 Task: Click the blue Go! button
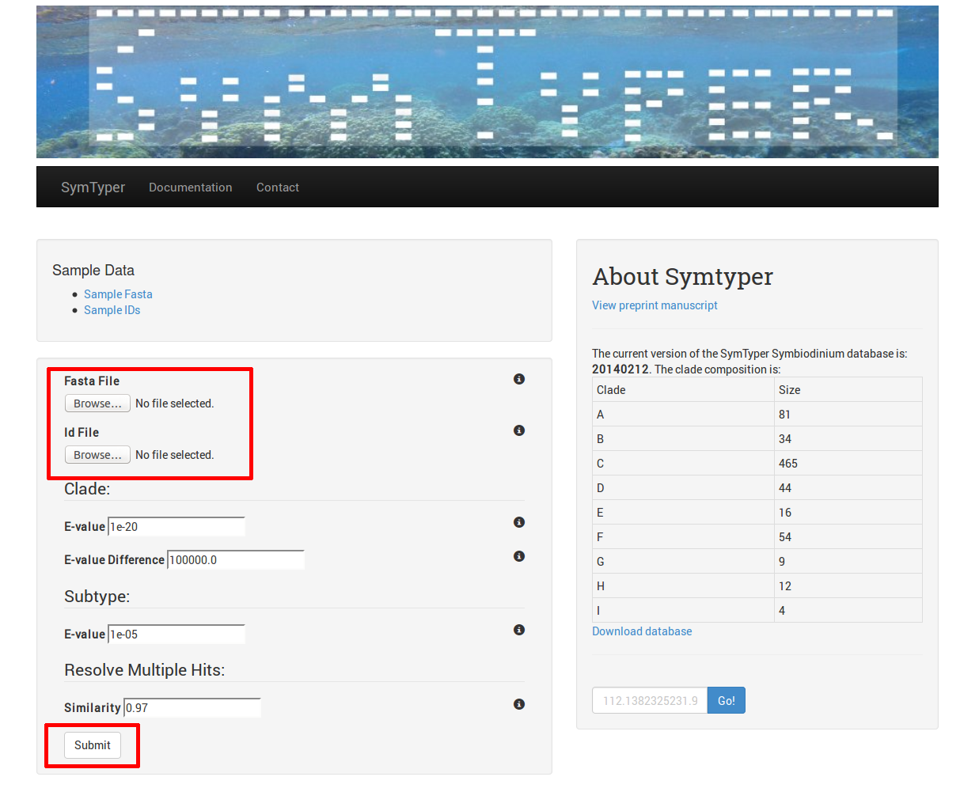[x=727, y=700]
